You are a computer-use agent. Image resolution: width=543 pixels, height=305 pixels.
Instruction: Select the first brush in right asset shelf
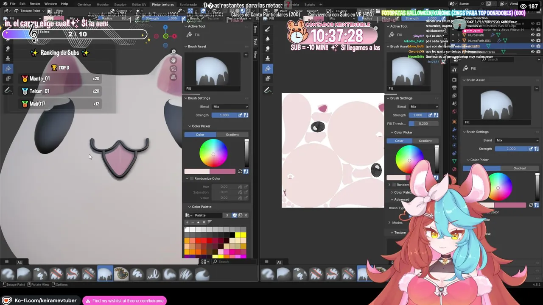[268, 274]
